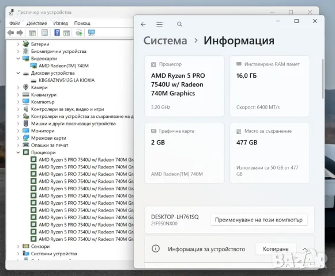Click the info circle icon beside device information

[156, 248]
